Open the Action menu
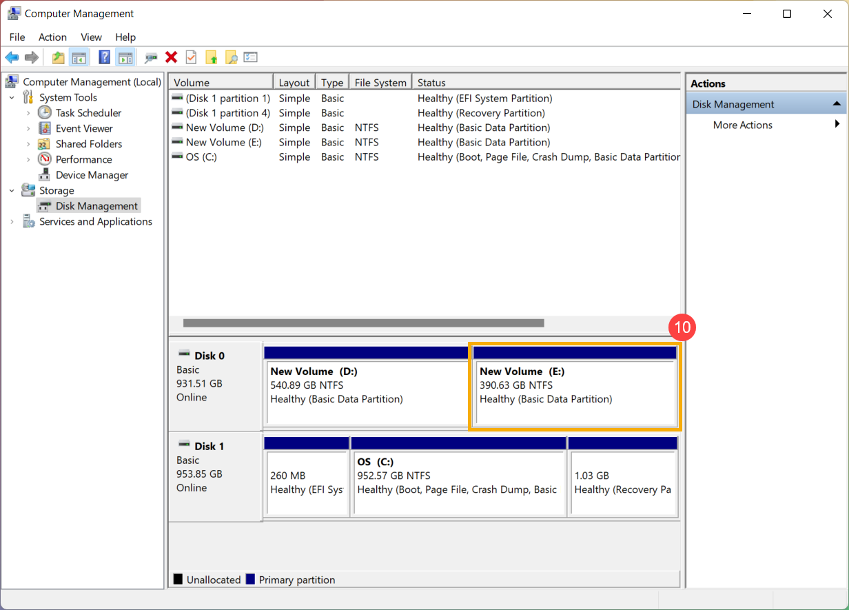This screenshot has height=610, width=849. (52, 37)
